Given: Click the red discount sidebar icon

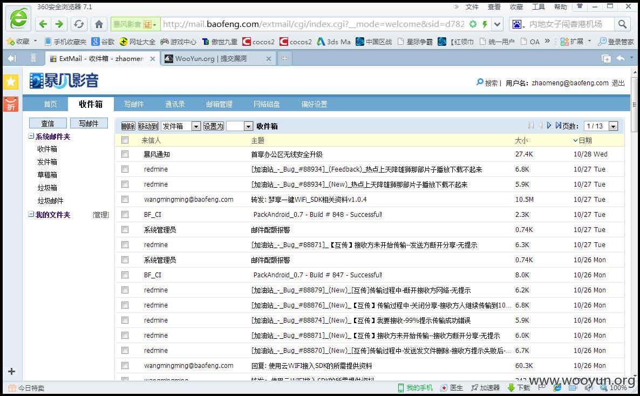Looking at the screenshot, I should [11, 104].
